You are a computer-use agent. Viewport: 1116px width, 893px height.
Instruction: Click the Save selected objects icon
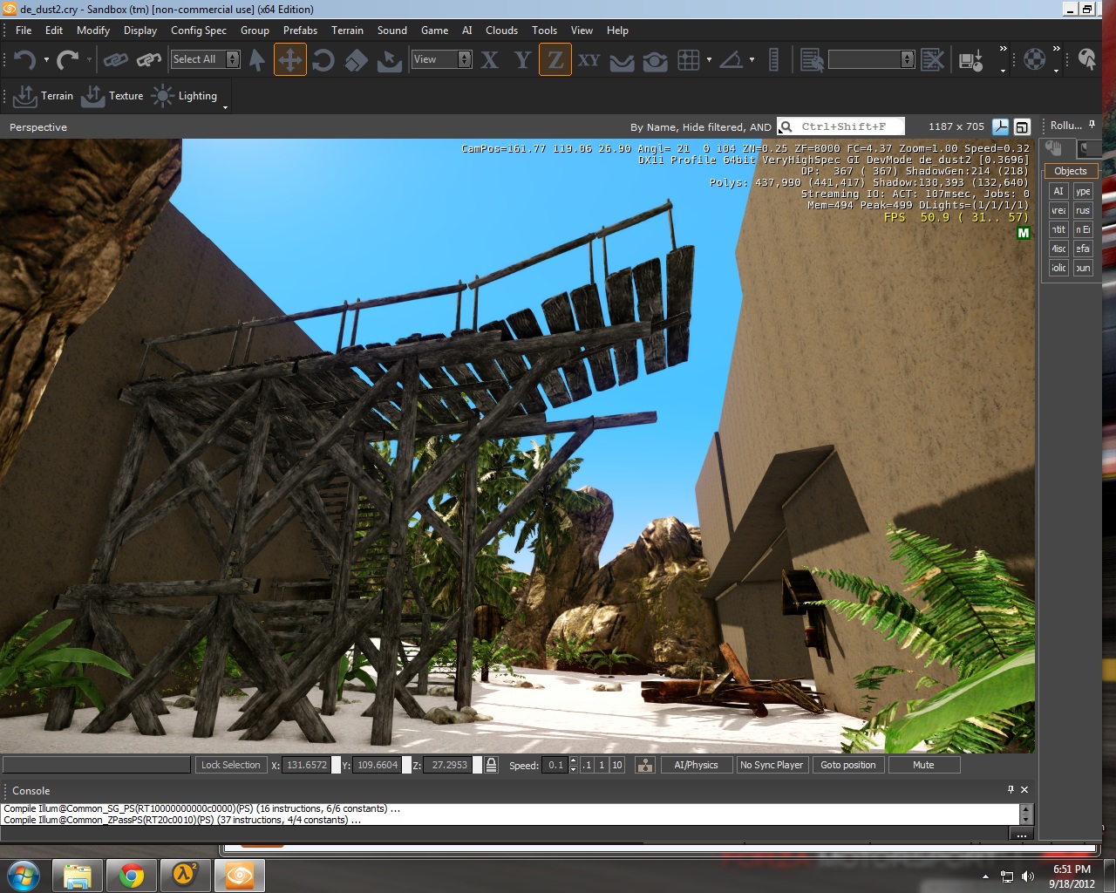click(x=971, y=59)
